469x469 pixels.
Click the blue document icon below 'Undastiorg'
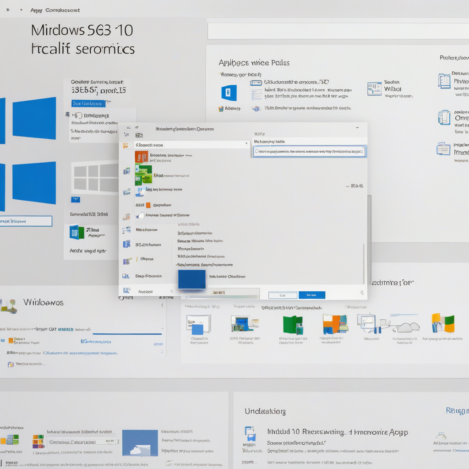(x=250, y=433)
